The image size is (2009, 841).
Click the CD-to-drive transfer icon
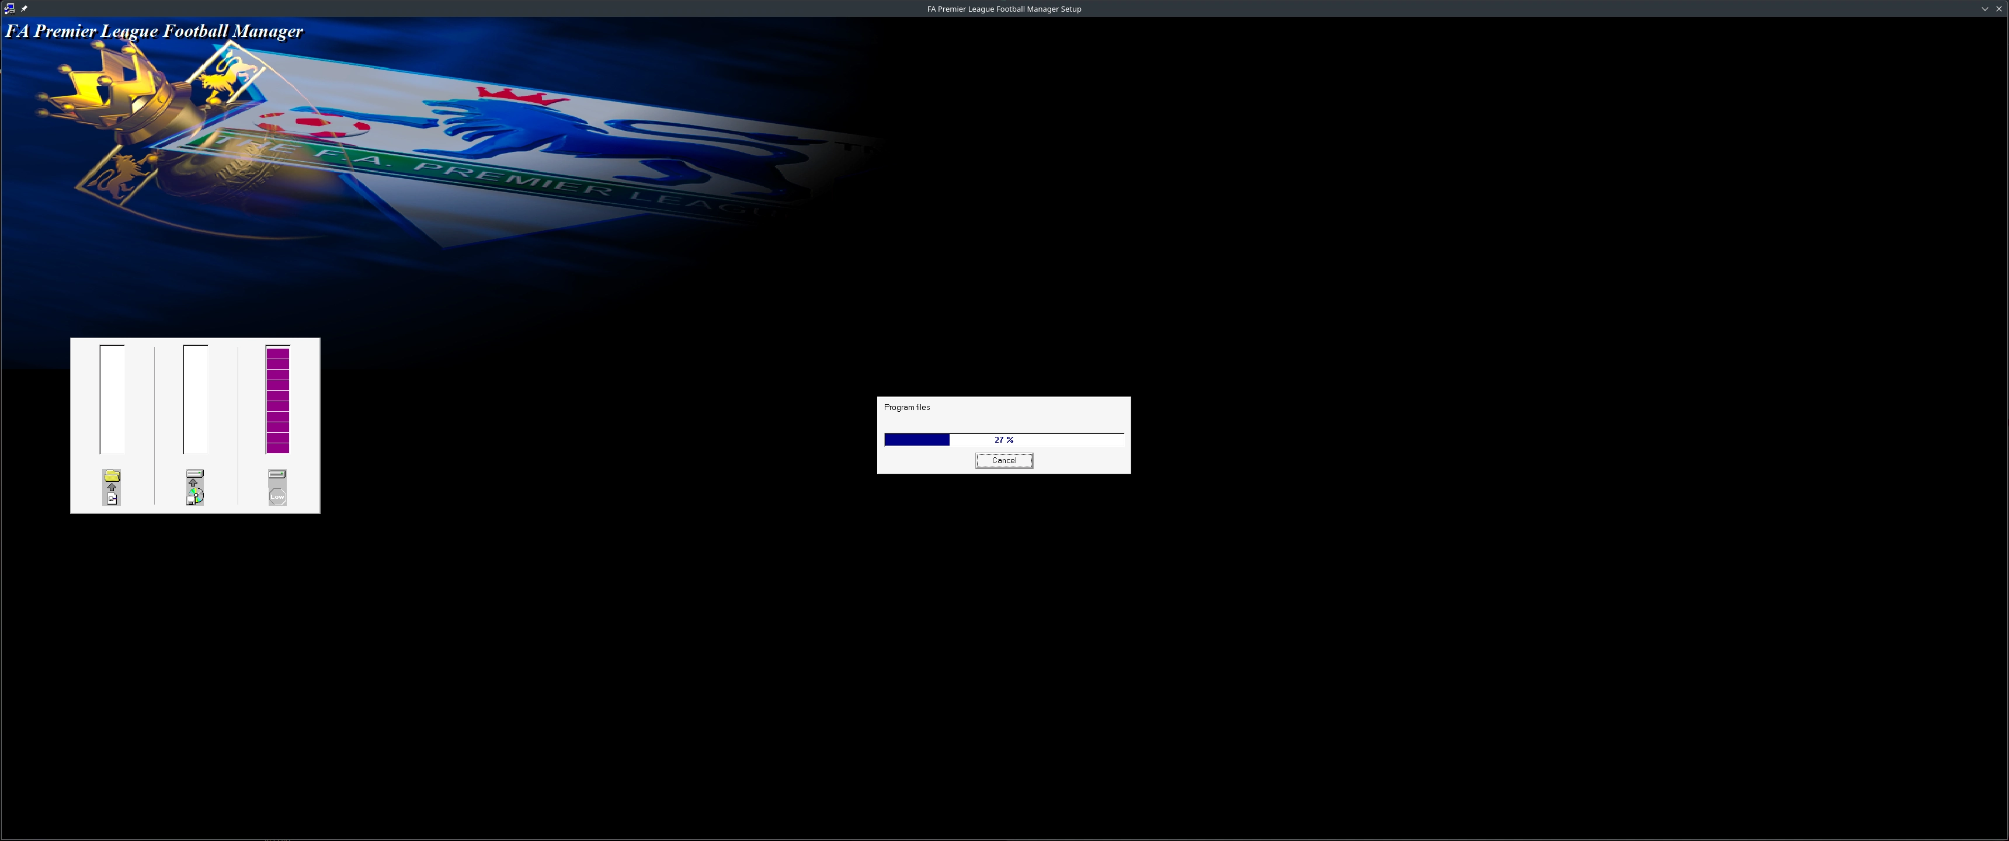point(195,488)
